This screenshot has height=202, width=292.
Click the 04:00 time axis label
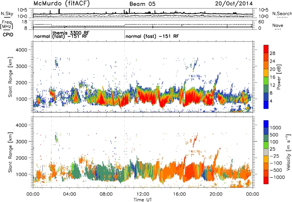pyautogui.click(x=69, y=194)
